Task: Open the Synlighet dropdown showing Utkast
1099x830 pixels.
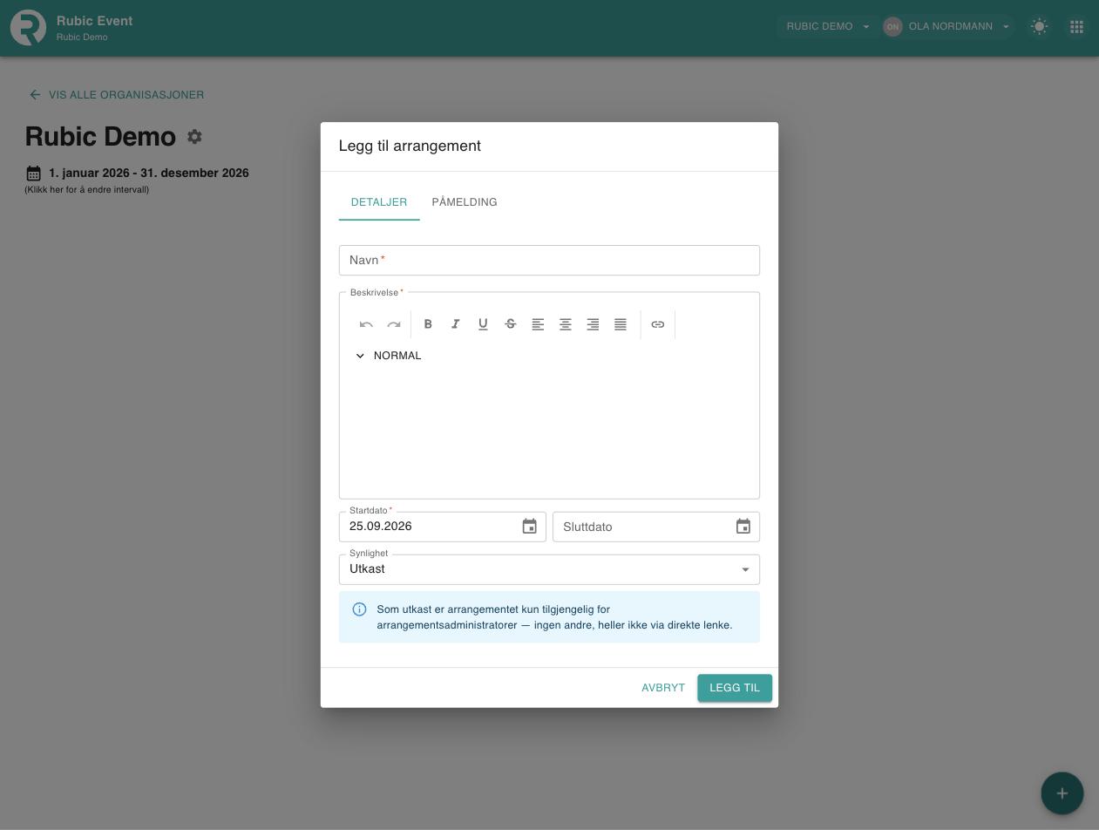Action: (549, 569)
